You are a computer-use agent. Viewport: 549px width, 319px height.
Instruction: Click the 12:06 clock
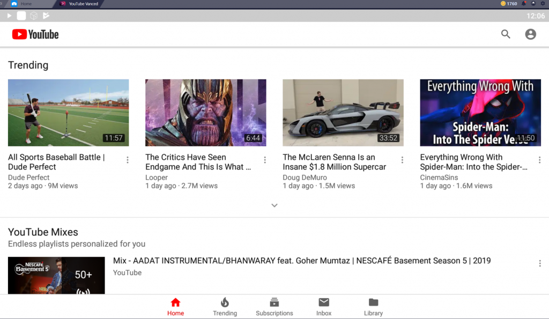[x=536, y=16]
